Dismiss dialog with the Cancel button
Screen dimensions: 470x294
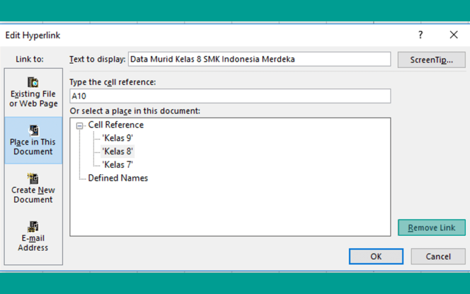[438, 256]
